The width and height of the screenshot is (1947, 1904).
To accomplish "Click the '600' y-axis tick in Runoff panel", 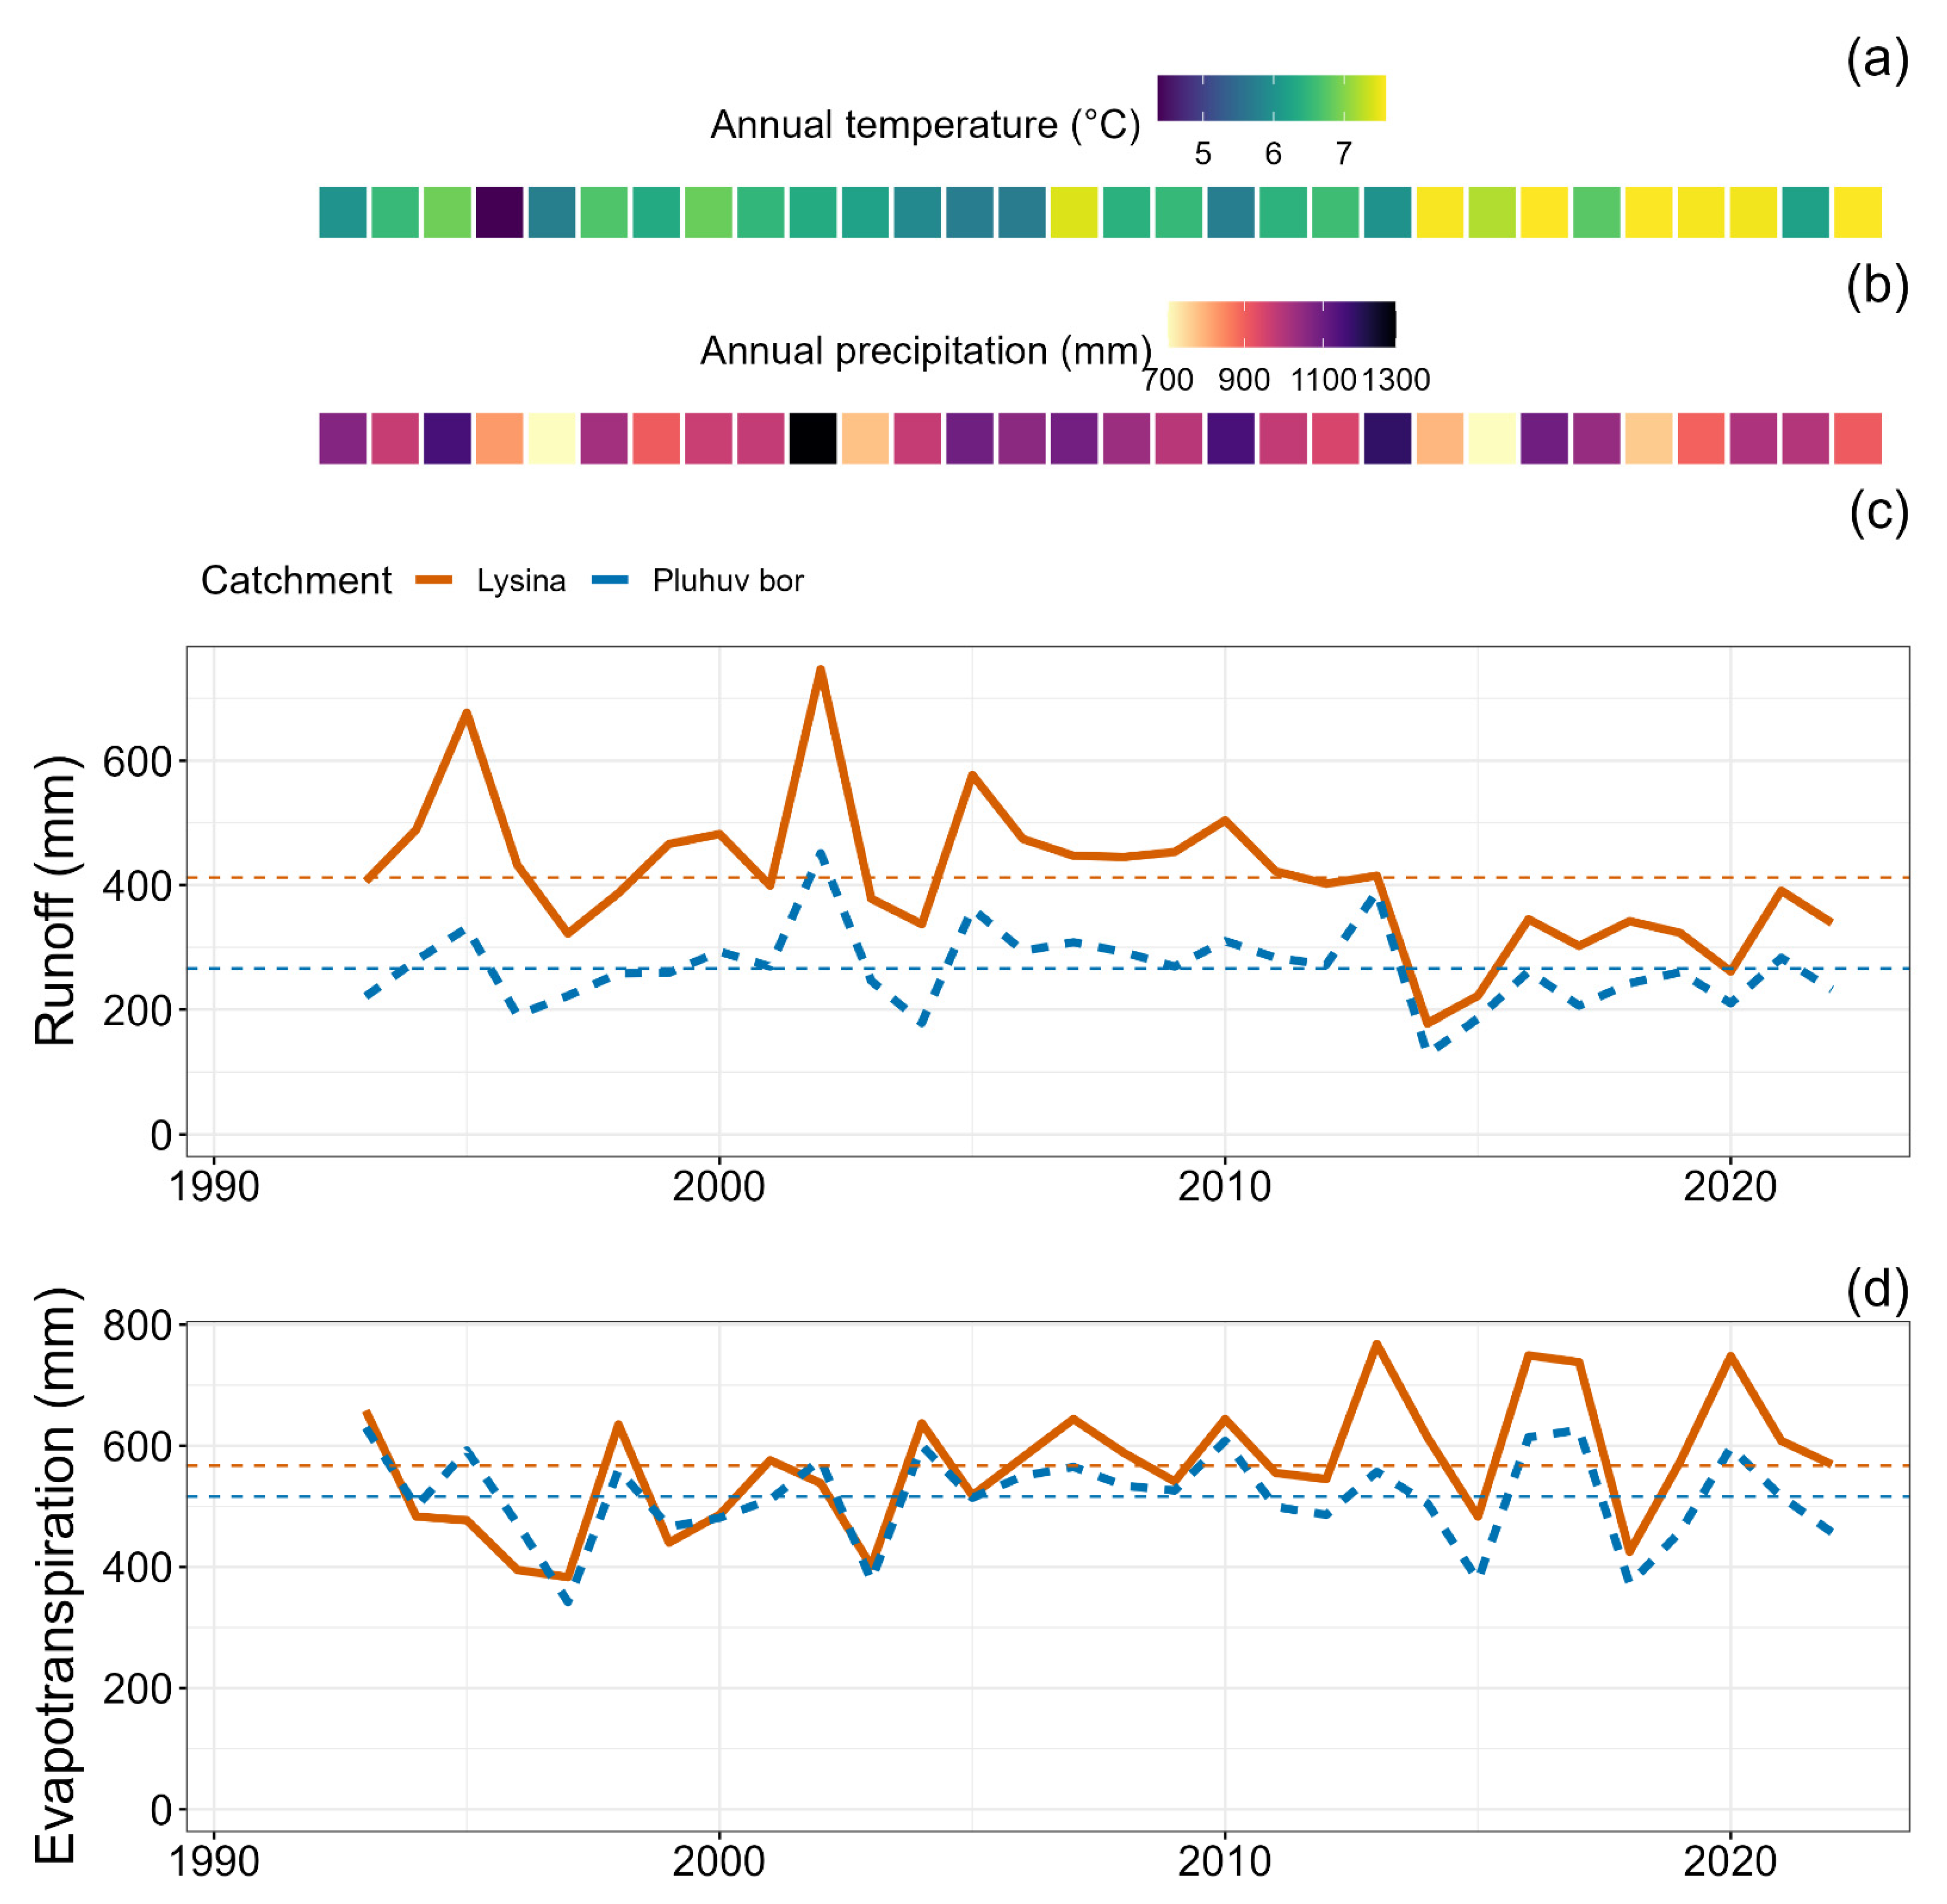I will click(x=137, y=762).
